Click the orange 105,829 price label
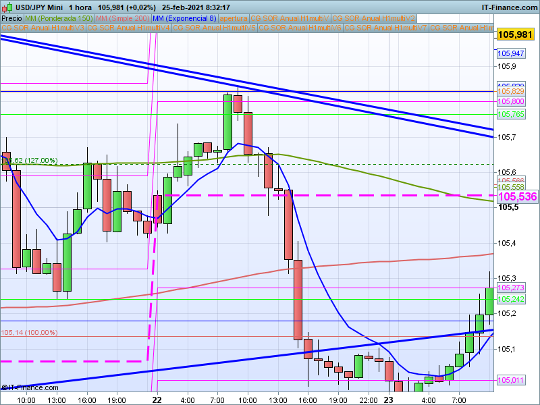This screenshot has height=405, width=540. 511,91
